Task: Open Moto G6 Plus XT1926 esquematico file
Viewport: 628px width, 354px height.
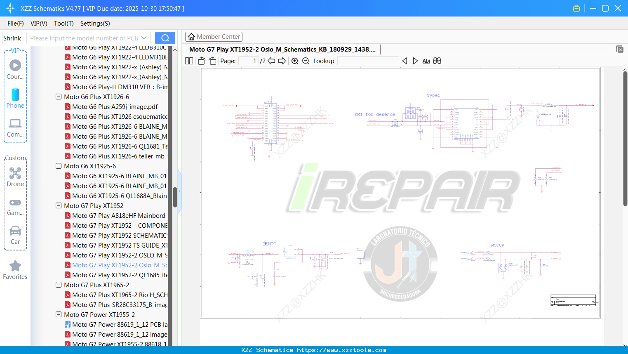Action: (120, 116)
